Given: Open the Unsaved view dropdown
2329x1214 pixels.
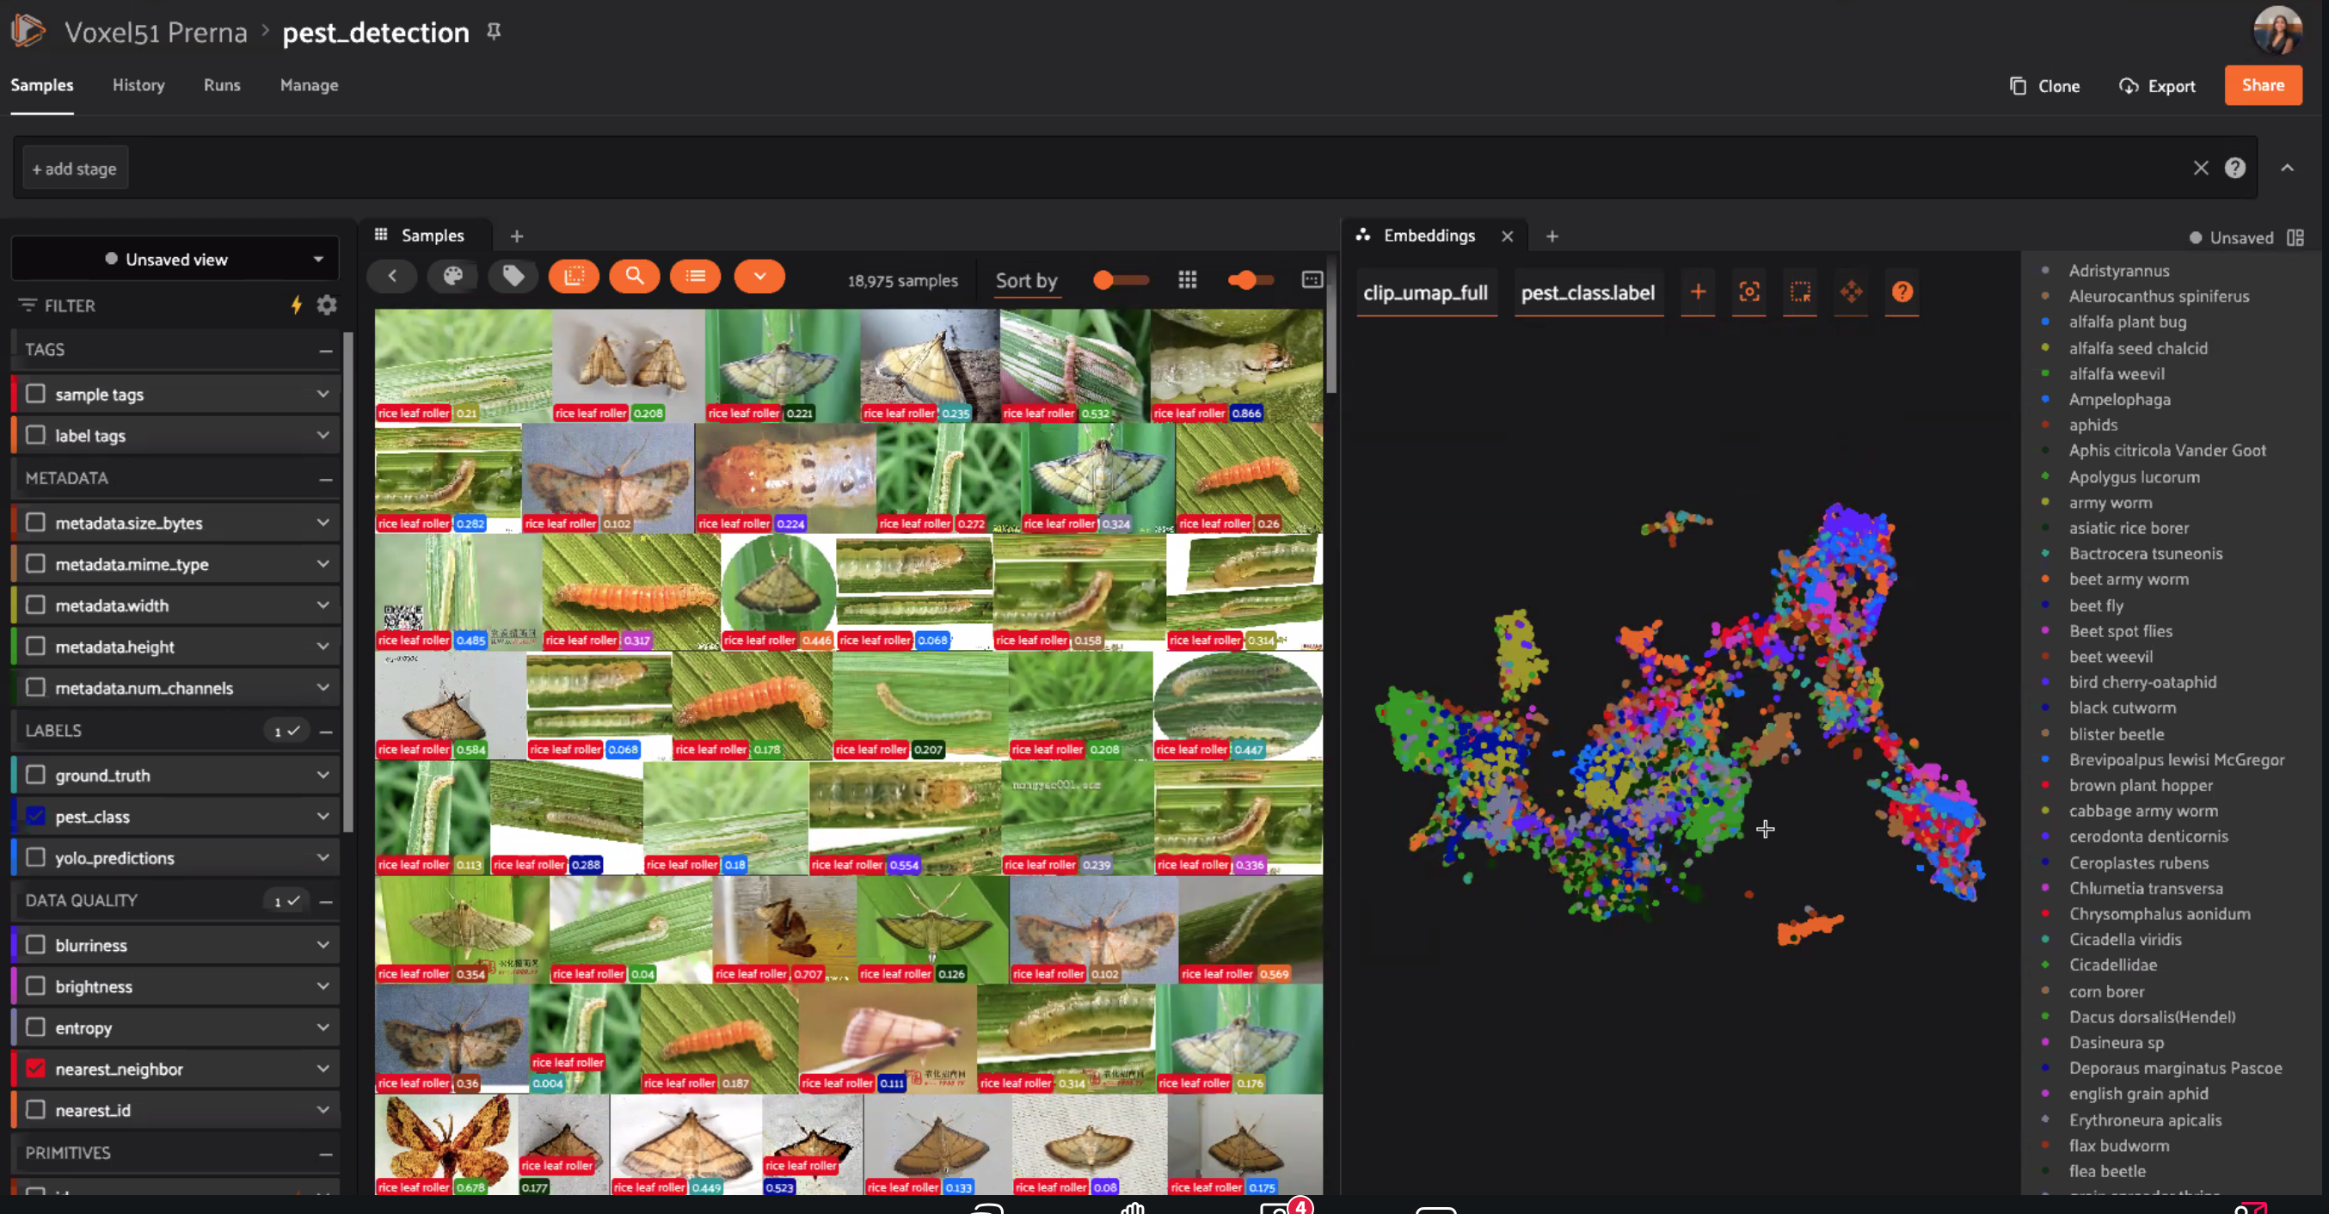Looking at the screenshot, I should (x=175, y=260).
